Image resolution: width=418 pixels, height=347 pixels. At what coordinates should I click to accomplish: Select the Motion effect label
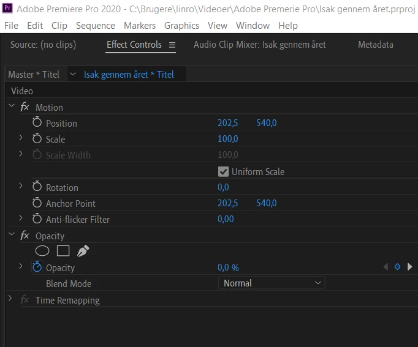(49, 108)
